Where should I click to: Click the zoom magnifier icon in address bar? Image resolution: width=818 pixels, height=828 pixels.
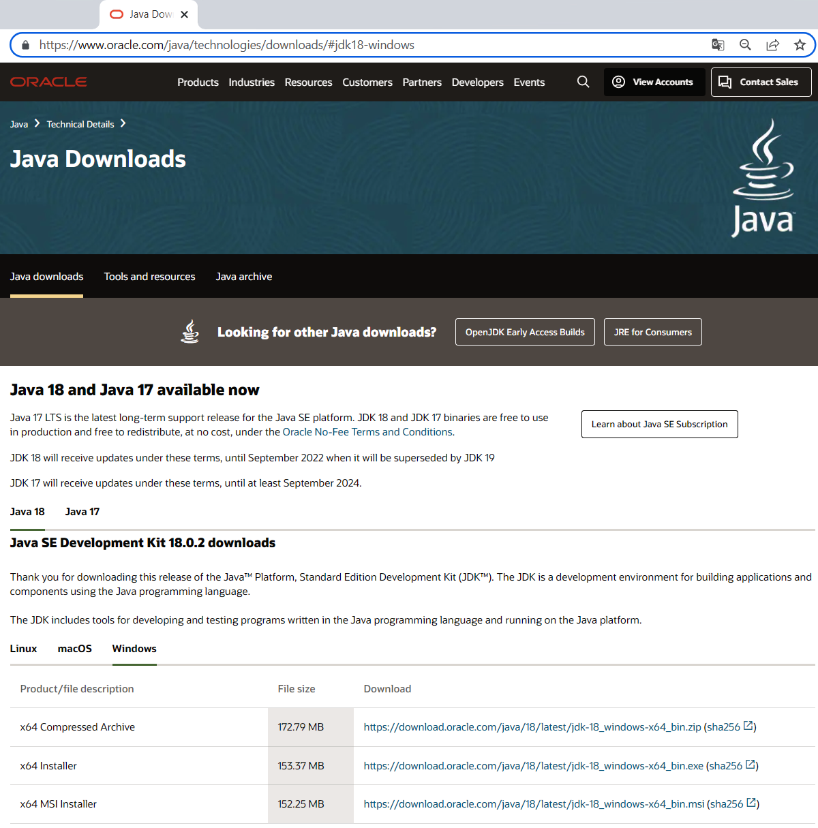[x=745, y=45]
